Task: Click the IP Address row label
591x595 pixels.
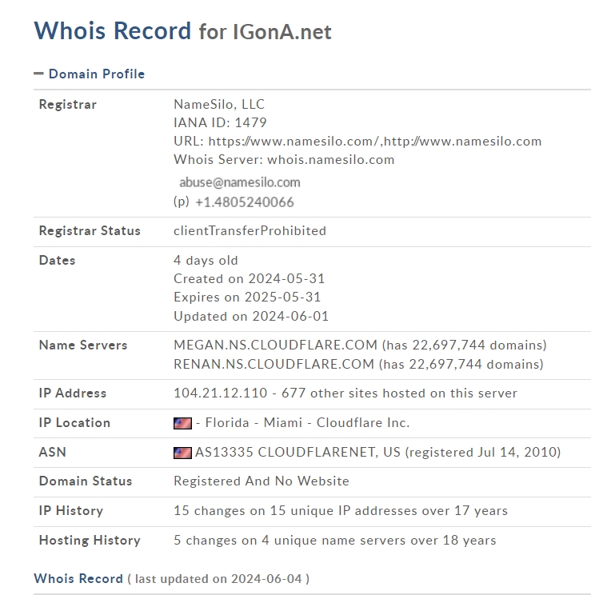Action: (73, 393)
